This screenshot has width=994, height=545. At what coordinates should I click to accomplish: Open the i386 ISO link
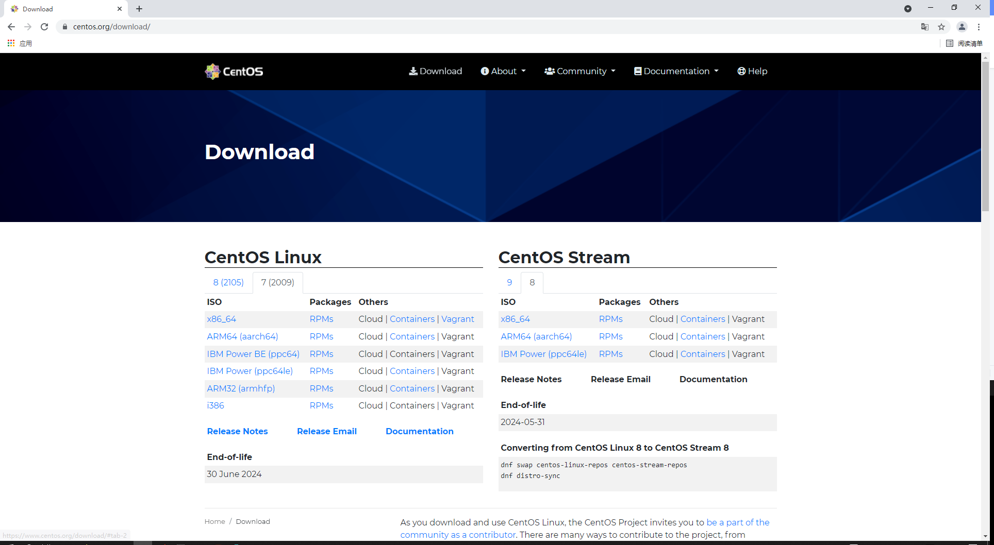tap(216, 405)
